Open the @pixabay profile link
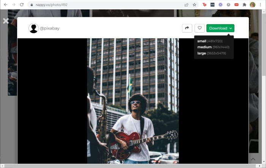The image size is (266, 168). (49, 28)
